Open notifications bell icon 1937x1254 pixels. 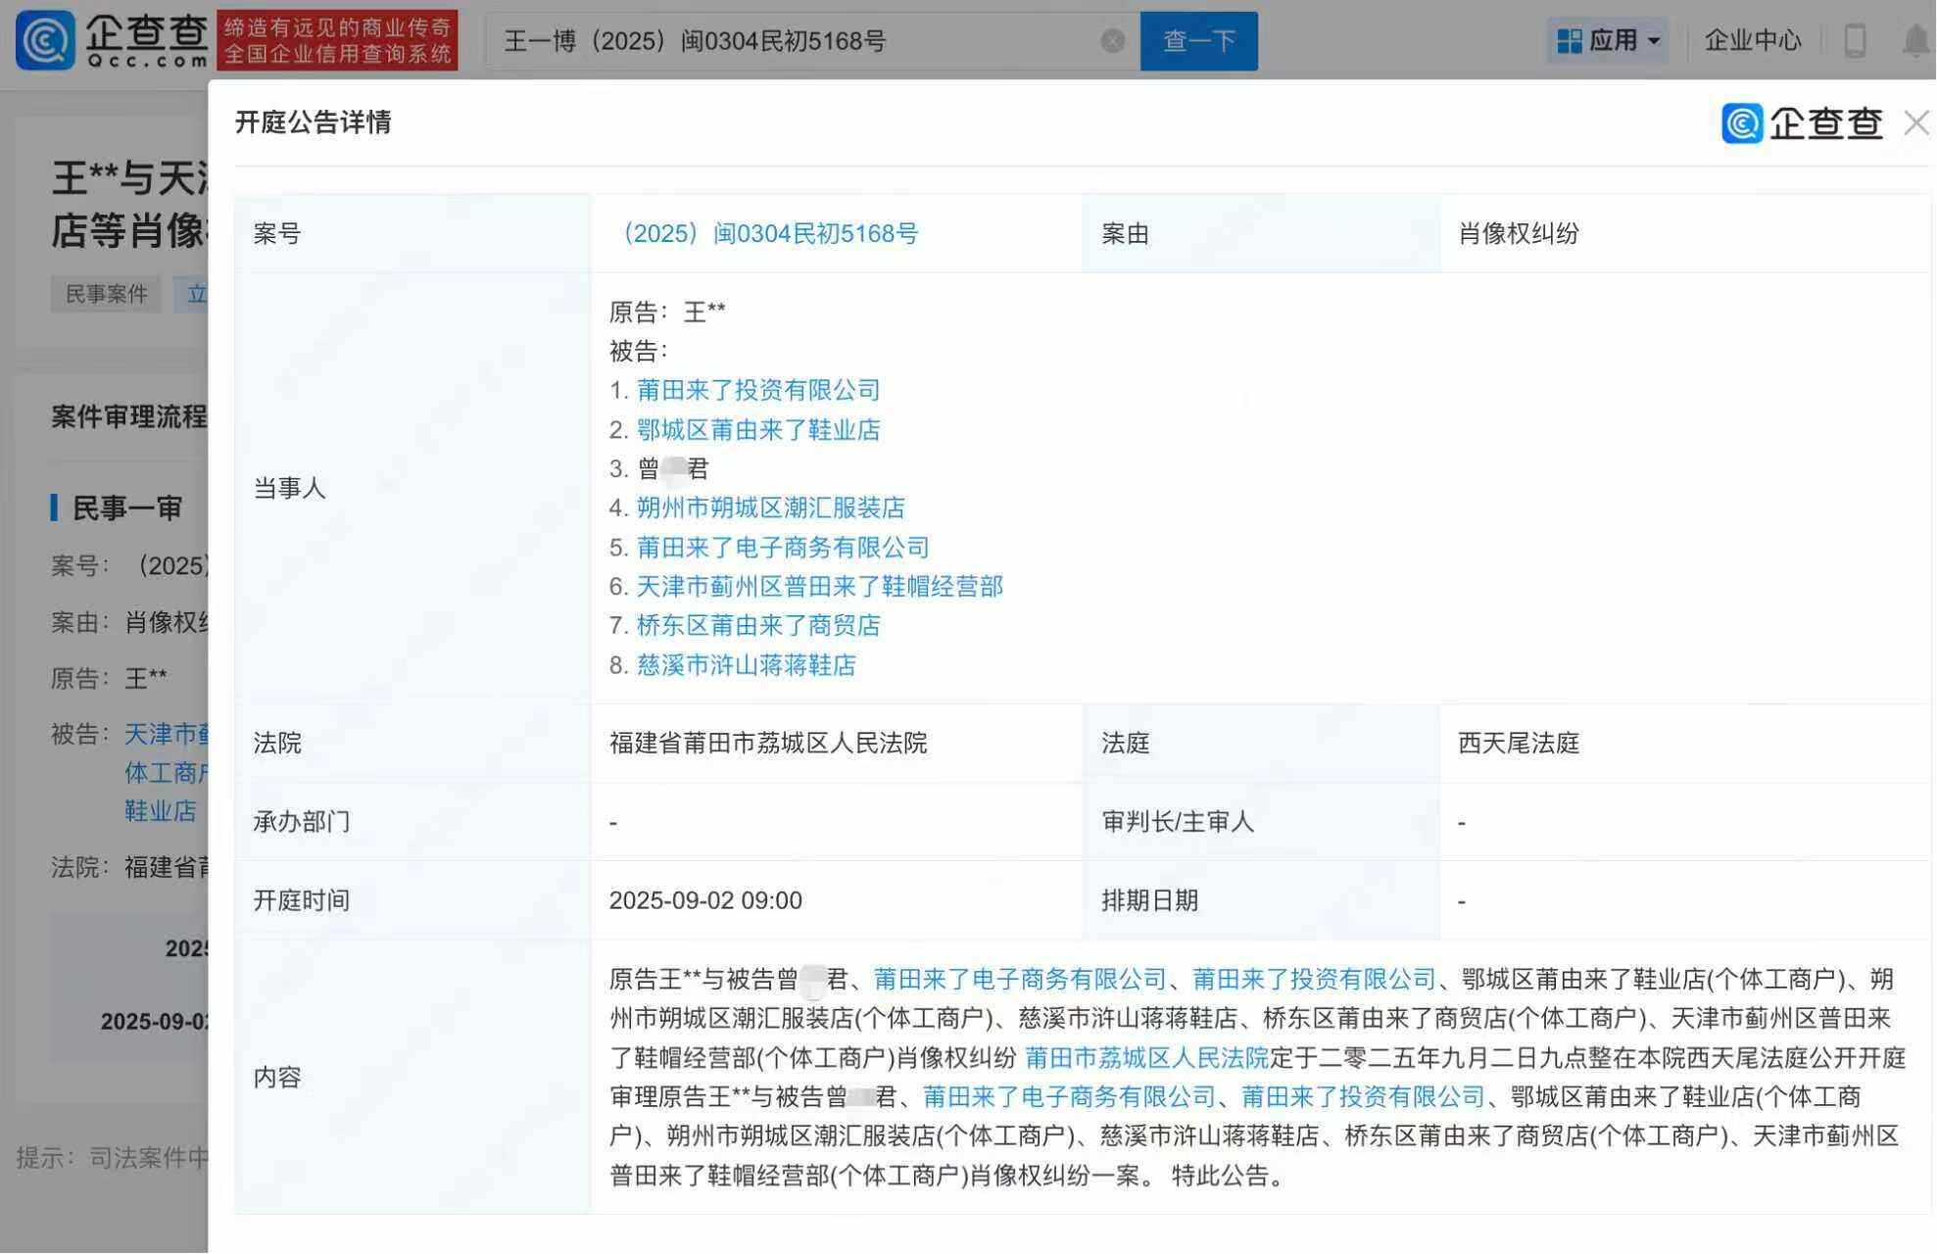[x=1915, y=41]
